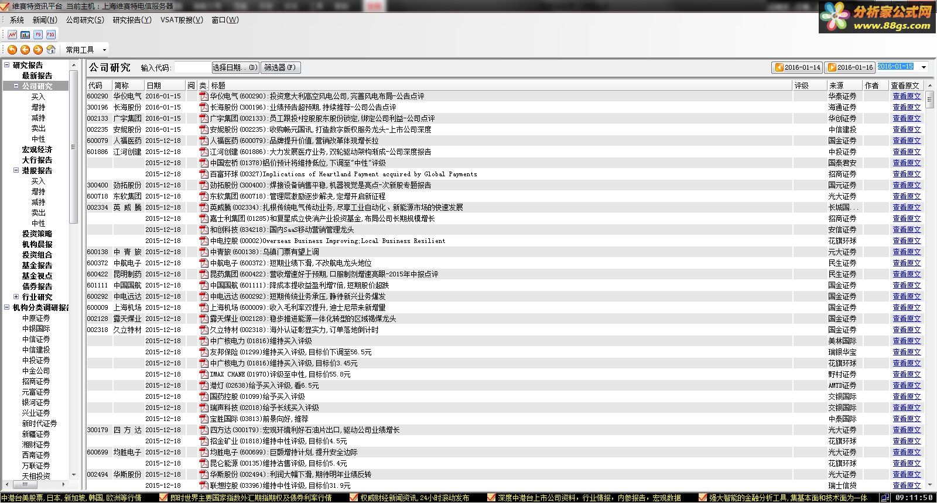Open the 2016-01-15 date combo box arrow
Viewport: 937px width, 503px height.
pos(924,67)
